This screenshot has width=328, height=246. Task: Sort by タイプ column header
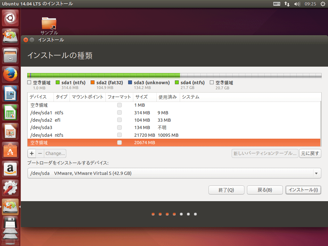61,97
